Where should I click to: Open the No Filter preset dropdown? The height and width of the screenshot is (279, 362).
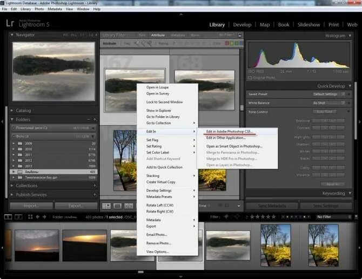pos(333,217)
